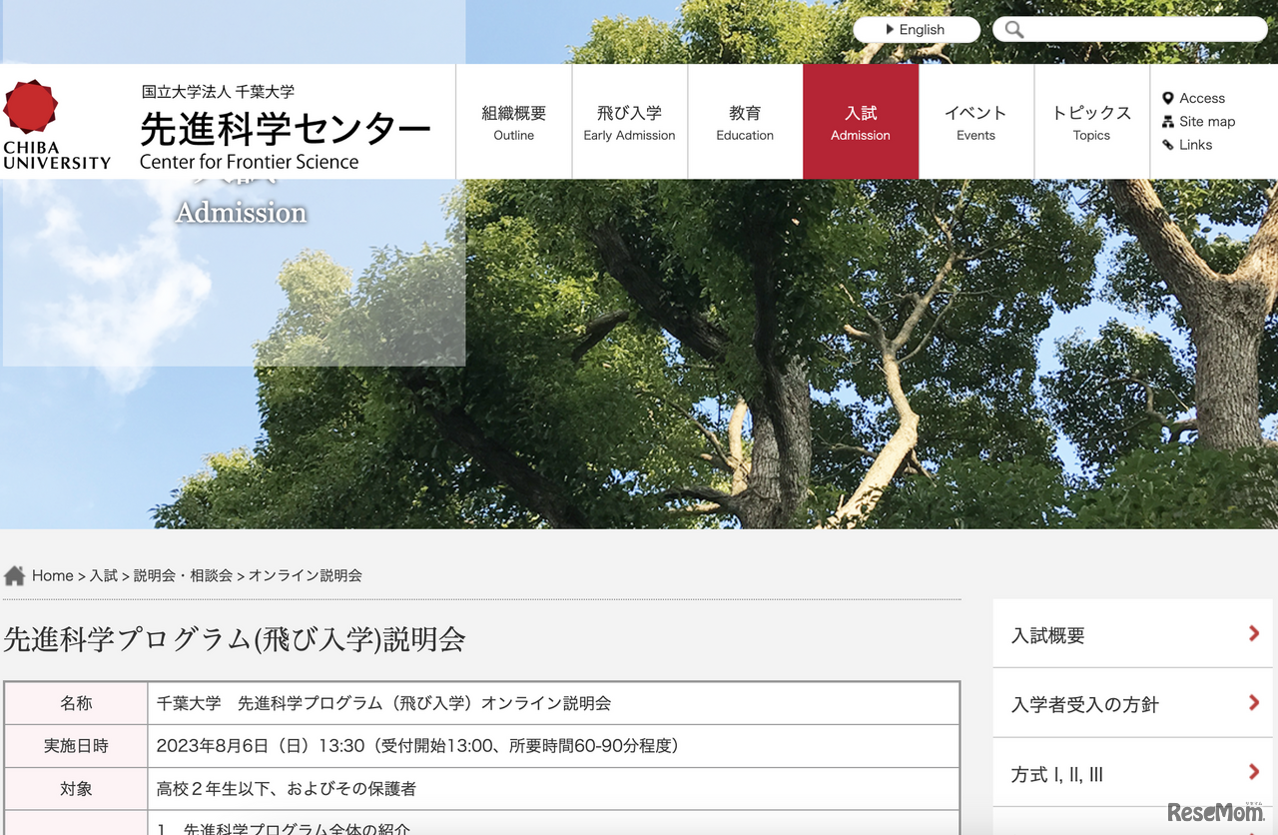Screen dimensions: 1278x835
Task: Expand the 入試概要 sidebar item via its arrow
Action: (x=1254, y=633)
